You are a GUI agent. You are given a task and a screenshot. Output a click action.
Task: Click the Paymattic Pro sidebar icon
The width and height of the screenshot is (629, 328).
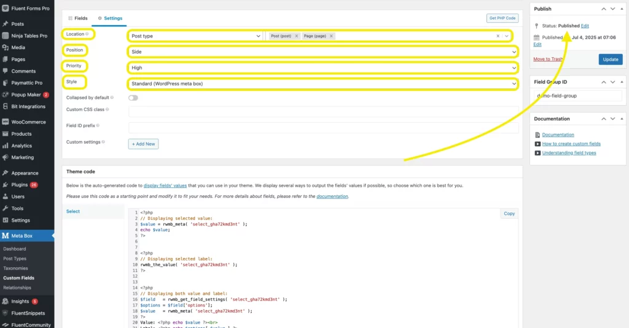[x=5, y=83]
